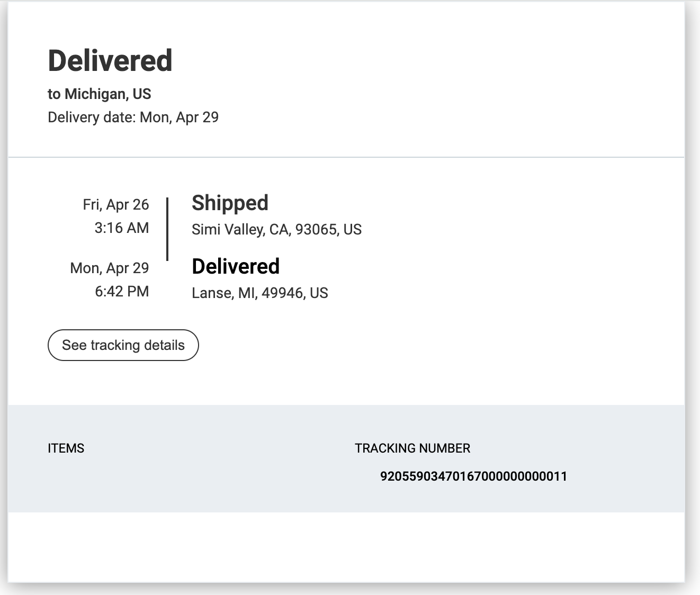The width and height of the screenshot is (700, 595).
Task: Click the Fri, Apr 26 shipment date
Action: 116,204
